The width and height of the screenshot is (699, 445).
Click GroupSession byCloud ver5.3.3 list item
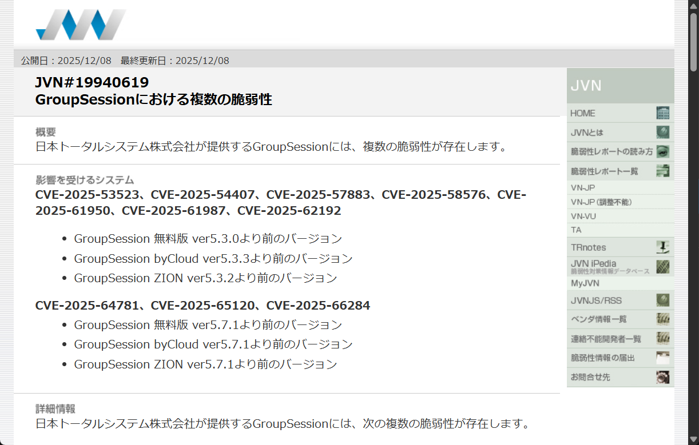[x=213, y=258]
